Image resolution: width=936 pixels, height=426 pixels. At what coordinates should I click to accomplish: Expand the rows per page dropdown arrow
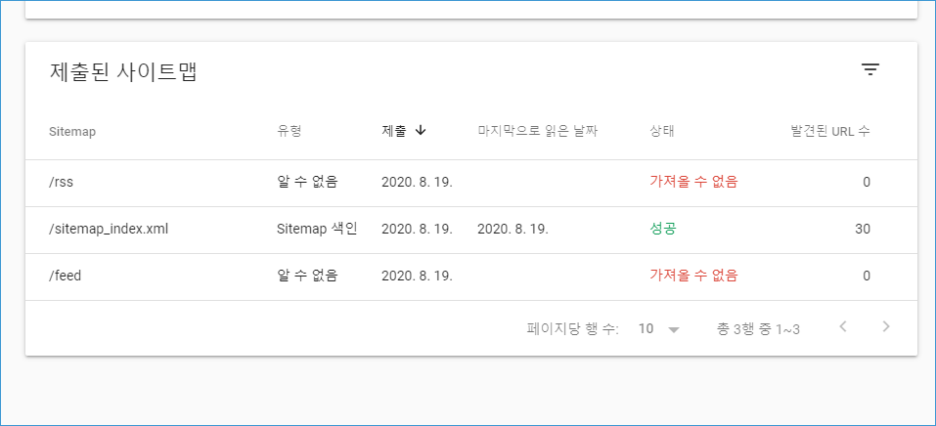pyautogui.click(x=674, y=329)
